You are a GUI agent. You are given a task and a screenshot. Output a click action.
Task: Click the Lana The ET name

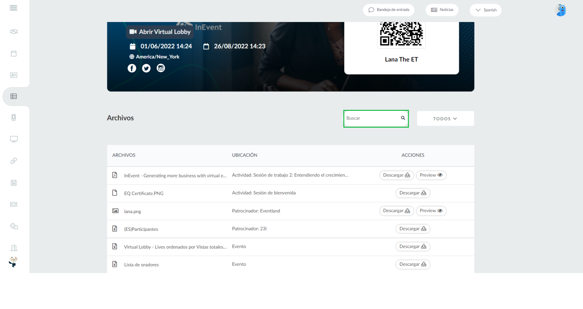coord(401,59)
